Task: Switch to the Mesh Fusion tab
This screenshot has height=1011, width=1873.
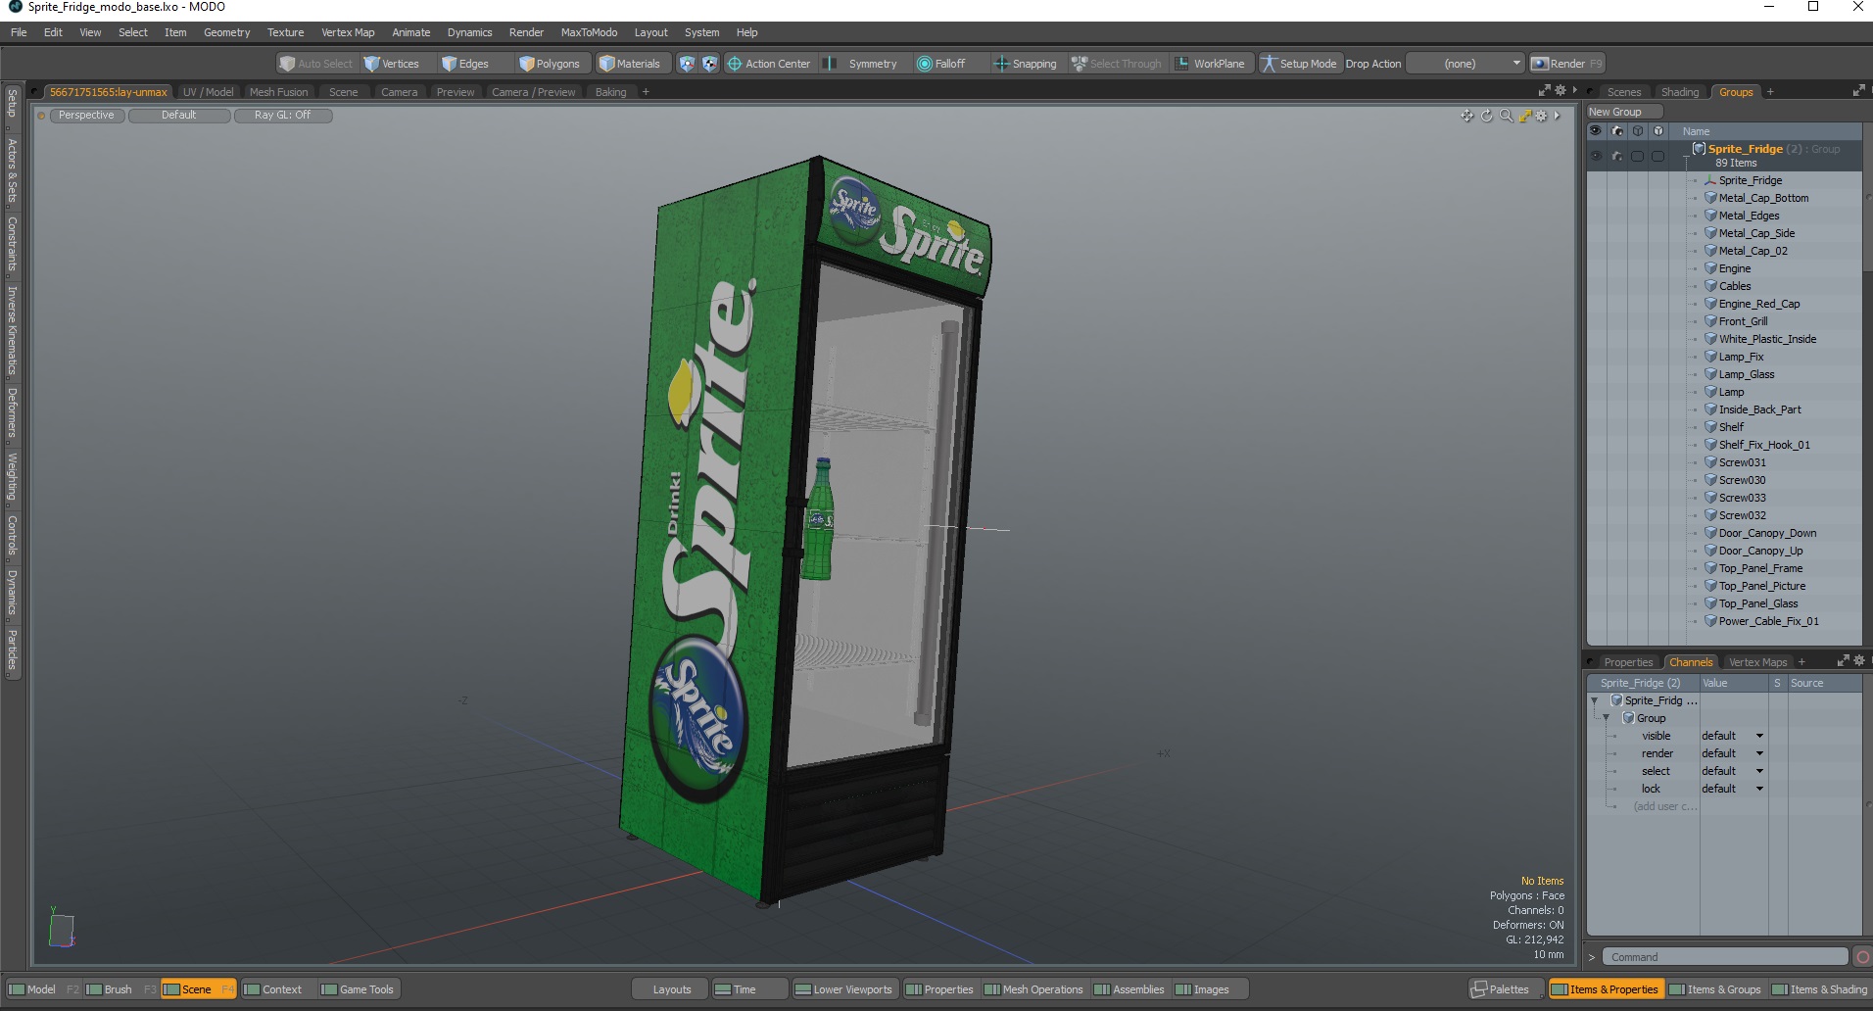Action: 278,92
